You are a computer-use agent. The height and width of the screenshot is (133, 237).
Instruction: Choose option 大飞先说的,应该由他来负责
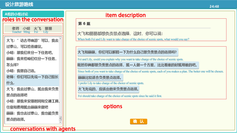pos(108,89)
